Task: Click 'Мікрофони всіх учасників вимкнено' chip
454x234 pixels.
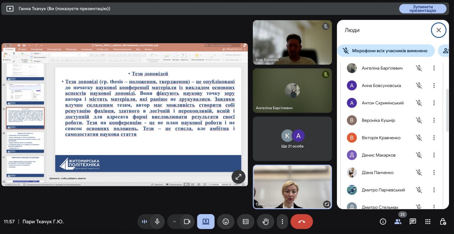Action: (x=386, y=51)
